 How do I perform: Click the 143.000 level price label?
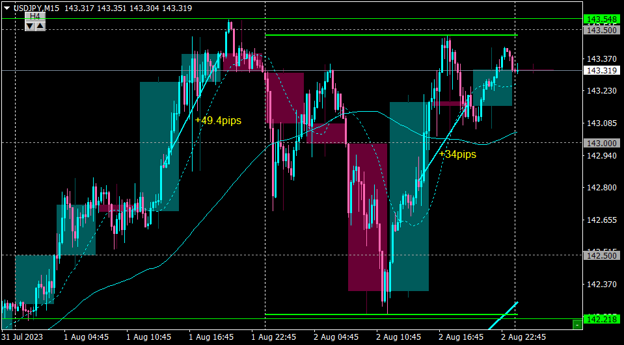pos(602,143)
